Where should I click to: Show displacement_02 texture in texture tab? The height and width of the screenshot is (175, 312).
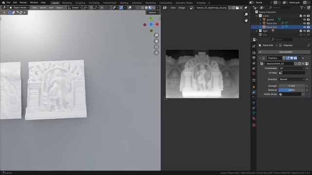click(x=307, y=64)
